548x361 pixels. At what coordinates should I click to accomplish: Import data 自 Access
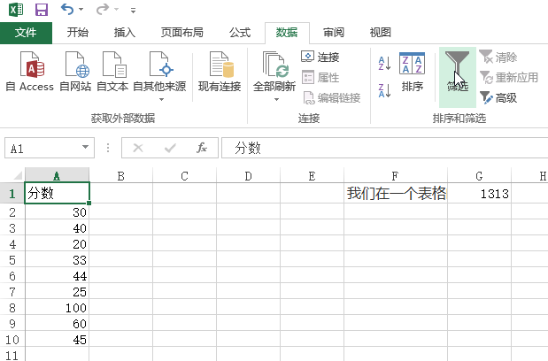(x=30, y=73)
